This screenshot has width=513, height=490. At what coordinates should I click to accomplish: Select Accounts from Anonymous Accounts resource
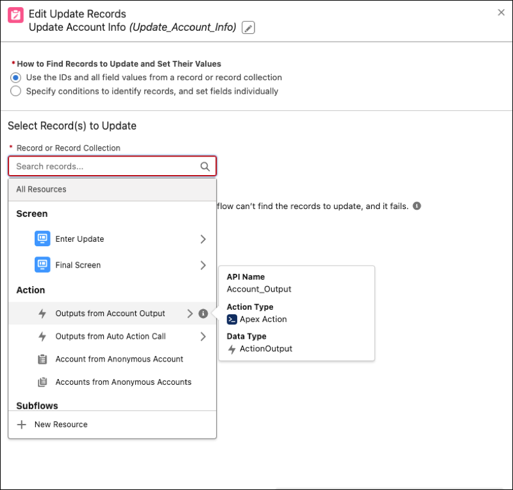[123, 382]
